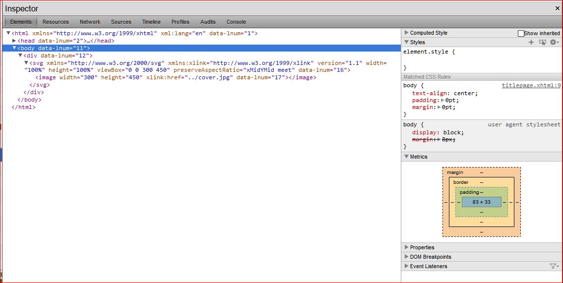Expand the DOM Breakpoints section
This screenshot has width=563, height=283.
(407, 257)
